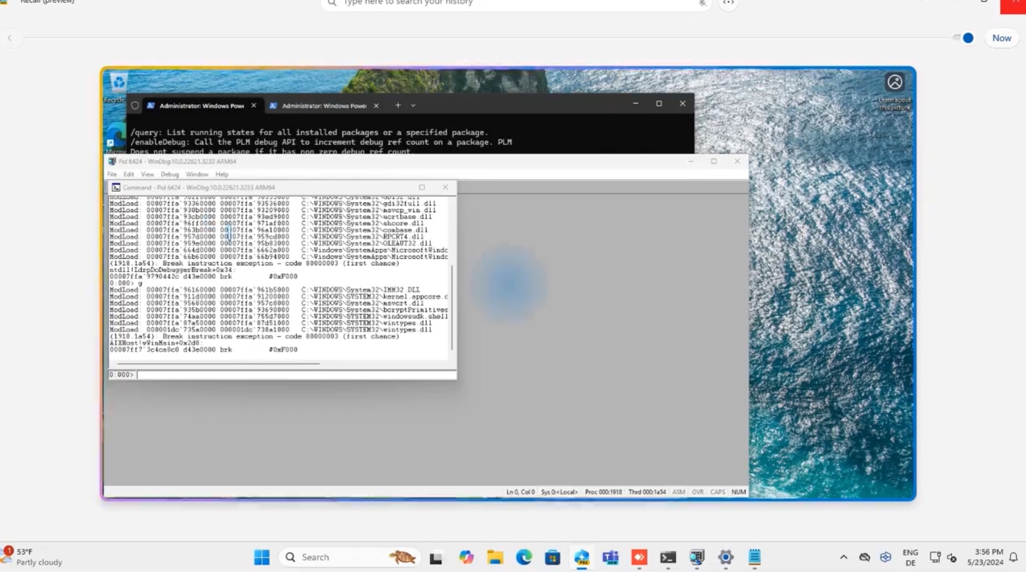The image size is (1026, 572).
Task: Close the first PowerShell tab
Action: (x=254, y=106)
